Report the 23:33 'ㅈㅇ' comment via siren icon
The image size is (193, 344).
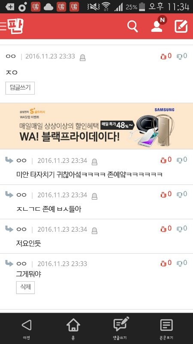[x=82, y=58]
